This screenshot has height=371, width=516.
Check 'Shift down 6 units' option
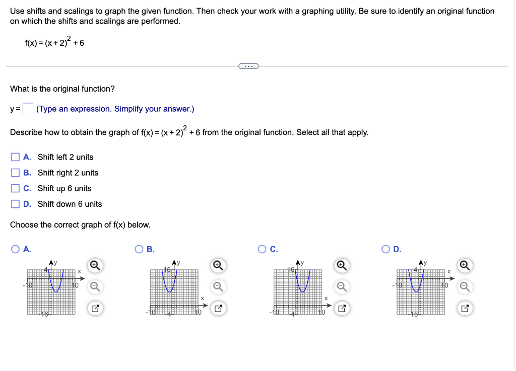coord(15,204)
